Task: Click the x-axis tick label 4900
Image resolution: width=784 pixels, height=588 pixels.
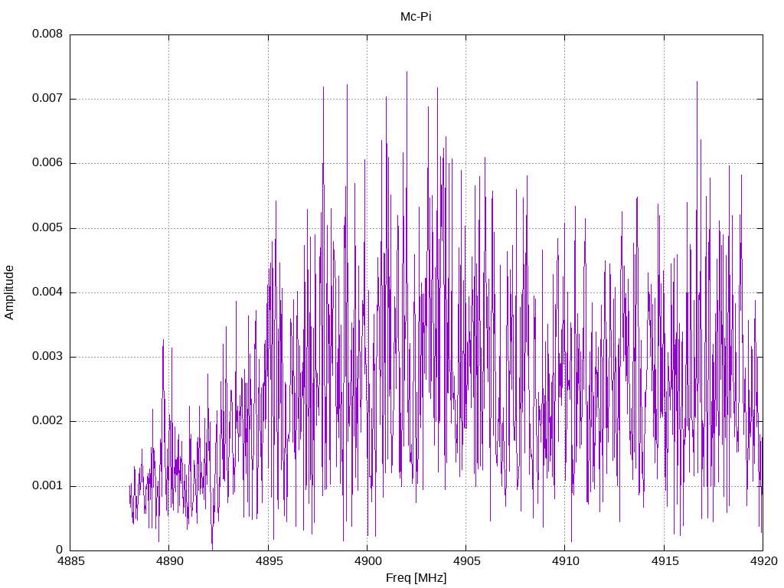Action: 367,561
